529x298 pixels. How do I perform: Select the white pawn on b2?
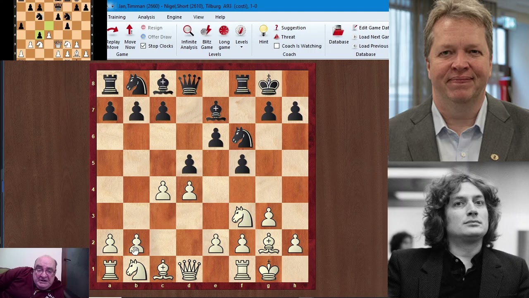tap(136, 243)
